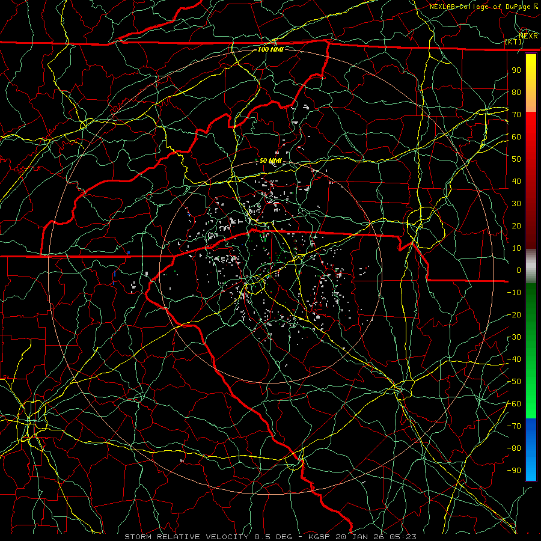Viewport: 541px width, 541px height.
Task: Click the NEXR label in top-right corner
Action: click(x=528, y=36)
